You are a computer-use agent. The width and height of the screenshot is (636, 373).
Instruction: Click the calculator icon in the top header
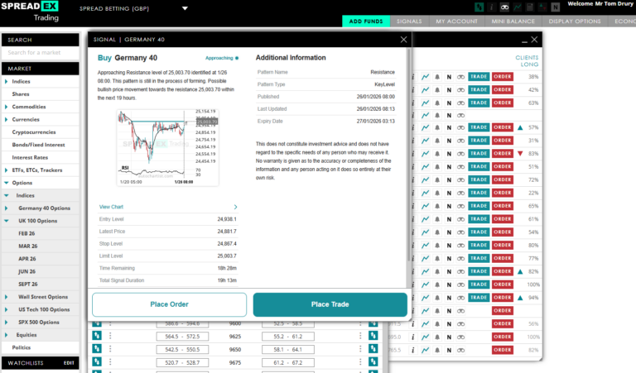(x=530, y=7)
